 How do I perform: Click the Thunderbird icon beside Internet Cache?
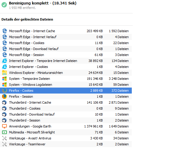pyautogui.click(x=4, y=102)
